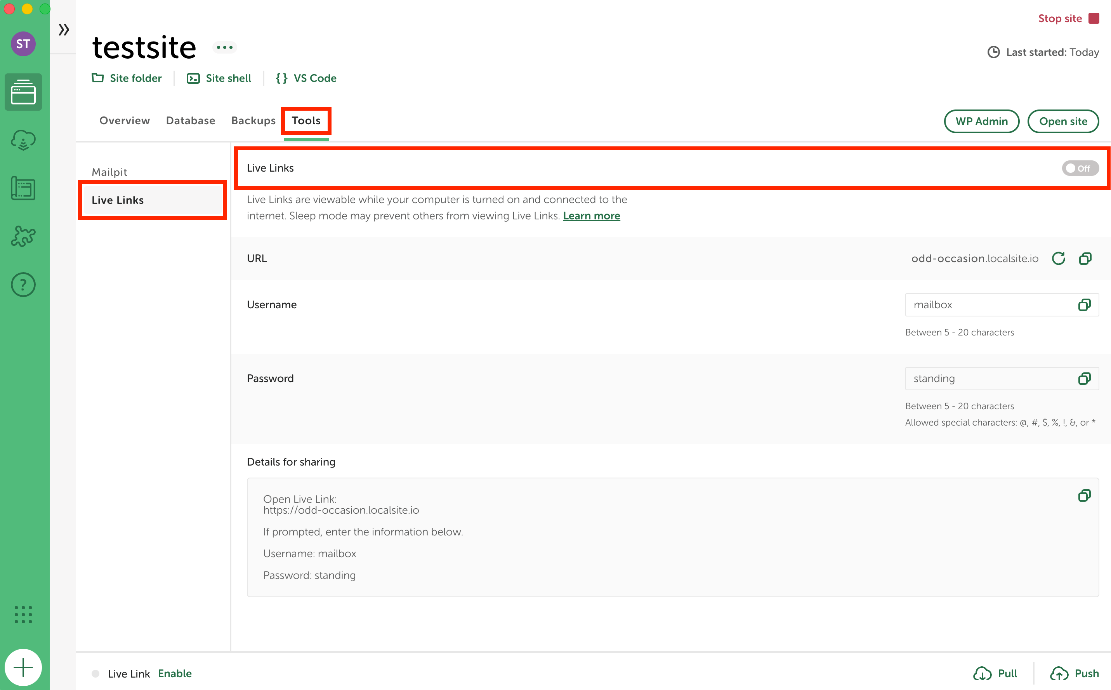
Task: Click the Live Link status dot
Action: [x=95, y=674]
